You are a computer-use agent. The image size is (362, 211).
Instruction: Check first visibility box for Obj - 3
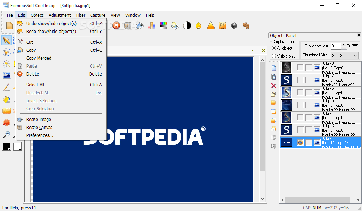click(300, 130)
